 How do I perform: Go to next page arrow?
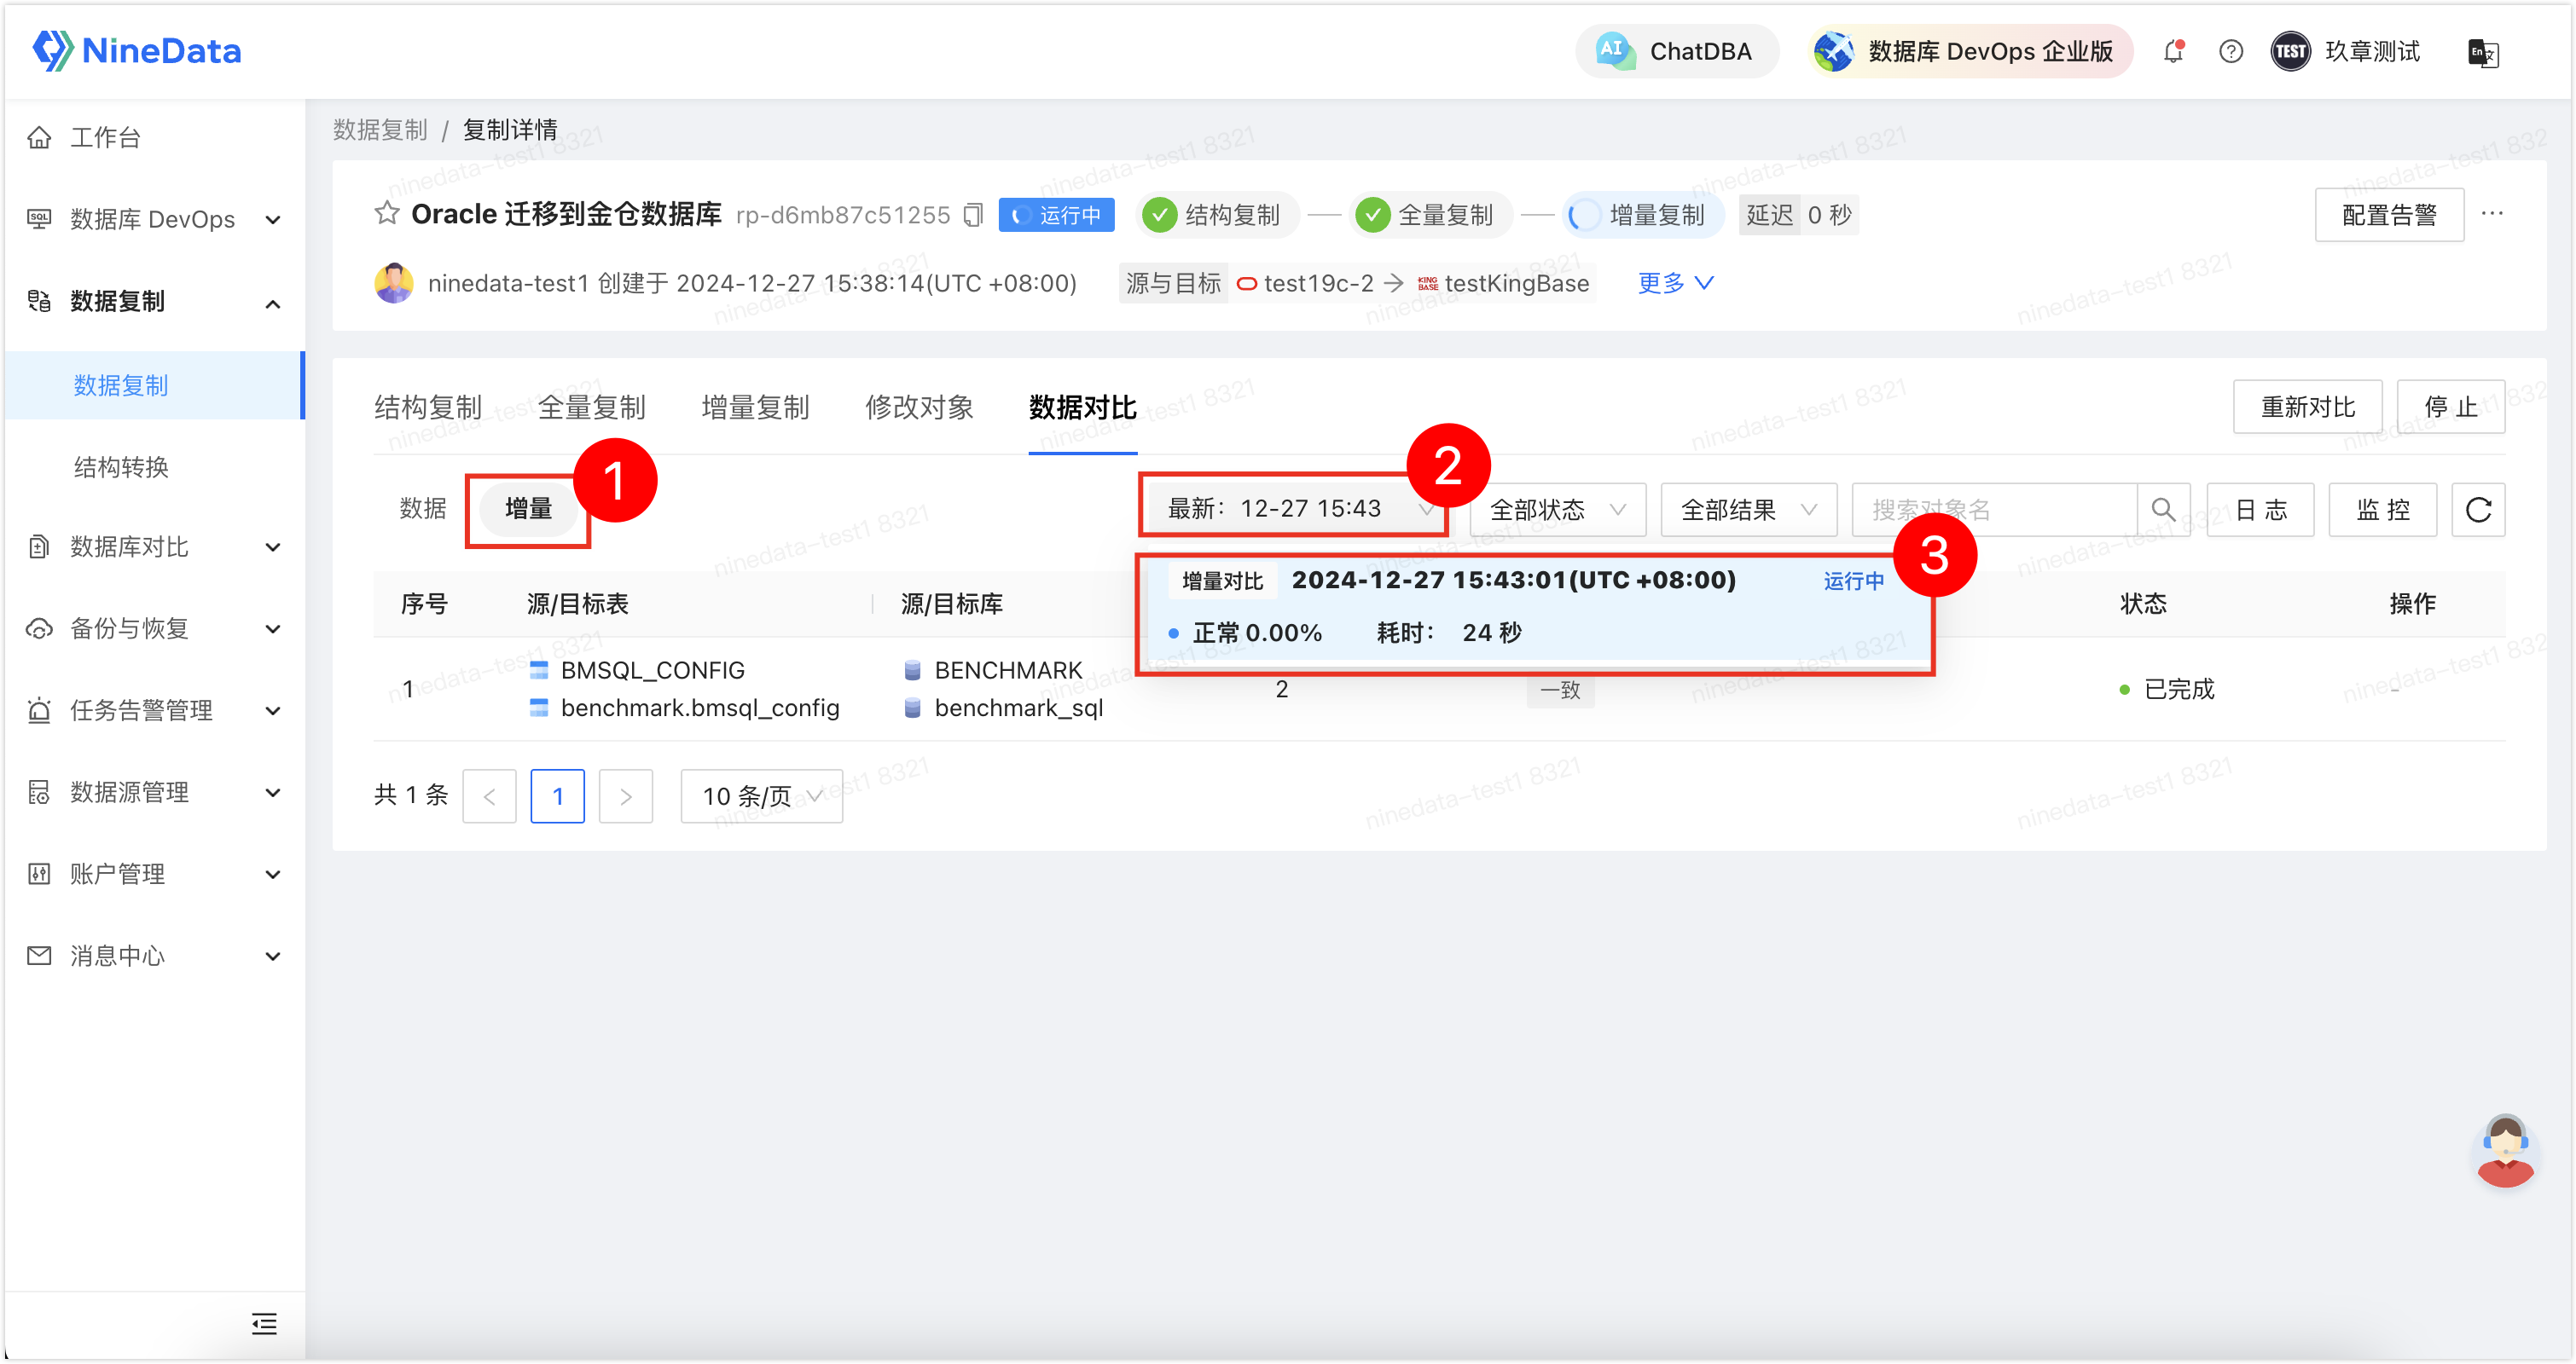(x=625, y=795)
